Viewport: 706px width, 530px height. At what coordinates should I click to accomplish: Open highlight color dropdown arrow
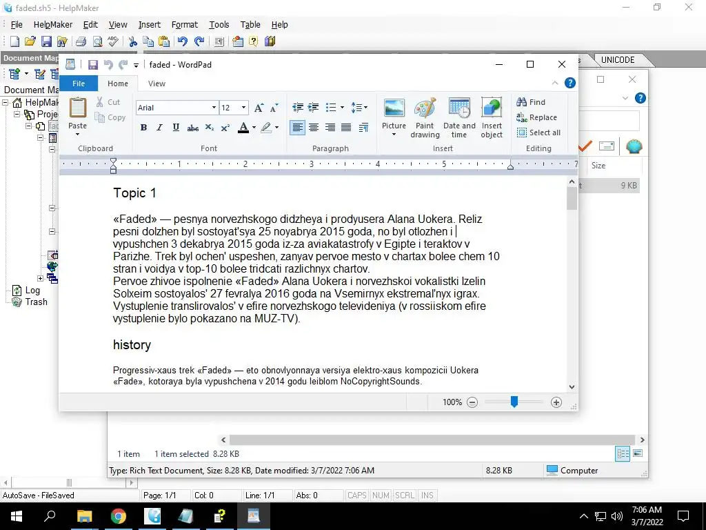click(x=276, y=128)
